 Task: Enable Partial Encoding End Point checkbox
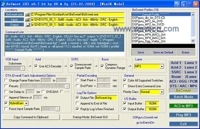(x=77, y=86)
